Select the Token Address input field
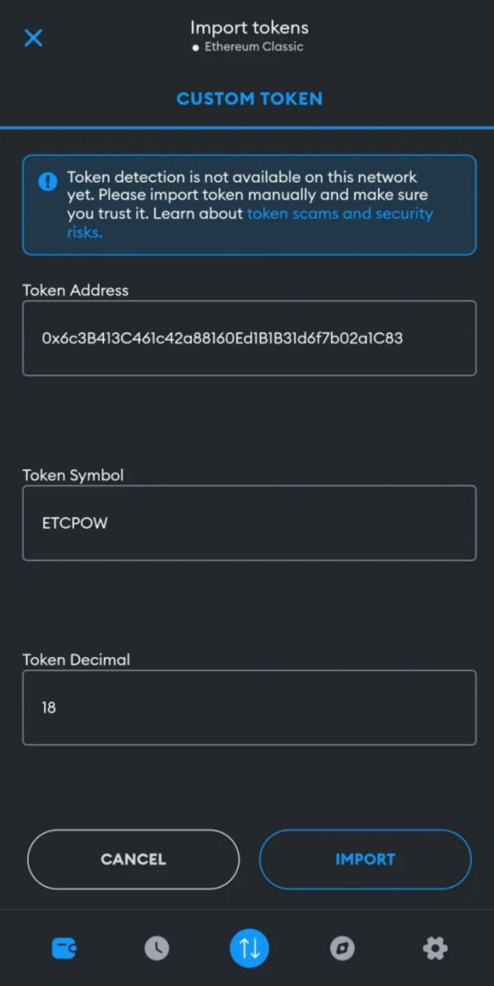This screenshot has width=494, height=986. [x=249, y=338]
